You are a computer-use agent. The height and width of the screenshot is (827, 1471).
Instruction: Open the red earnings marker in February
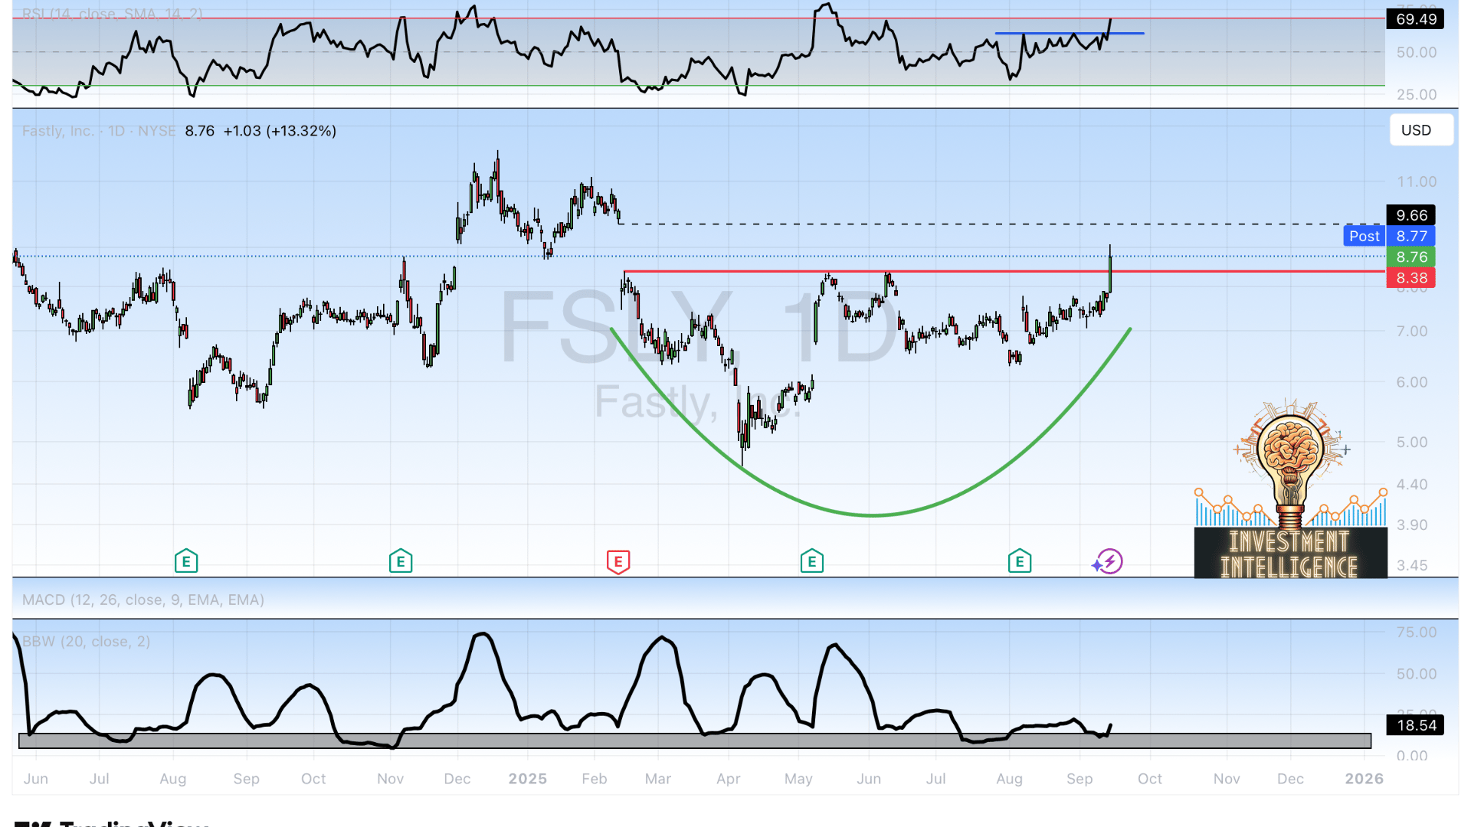pyautogui.click(x=618, y=561)
